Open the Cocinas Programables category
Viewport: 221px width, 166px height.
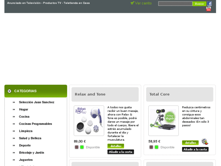[x=36, y=124]
